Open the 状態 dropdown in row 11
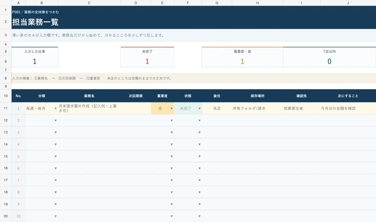Image resolution: width=376 pixels, height=222 pixels. click(x=200, y=108)
